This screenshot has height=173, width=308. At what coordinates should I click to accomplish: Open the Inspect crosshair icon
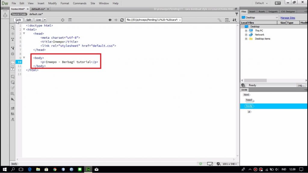pyautogui.click(x=63, y=20)
